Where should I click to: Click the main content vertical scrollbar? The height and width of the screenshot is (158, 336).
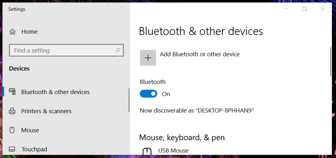(330, 61)
